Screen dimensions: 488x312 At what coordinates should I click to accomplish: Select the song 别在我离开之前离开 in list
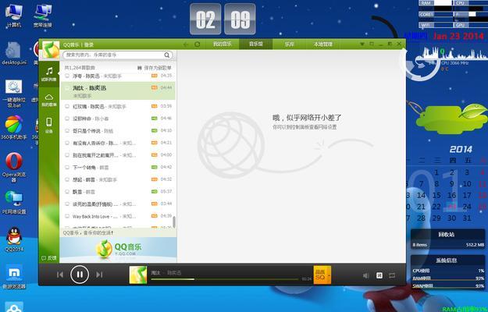click(x=118, y=155)
